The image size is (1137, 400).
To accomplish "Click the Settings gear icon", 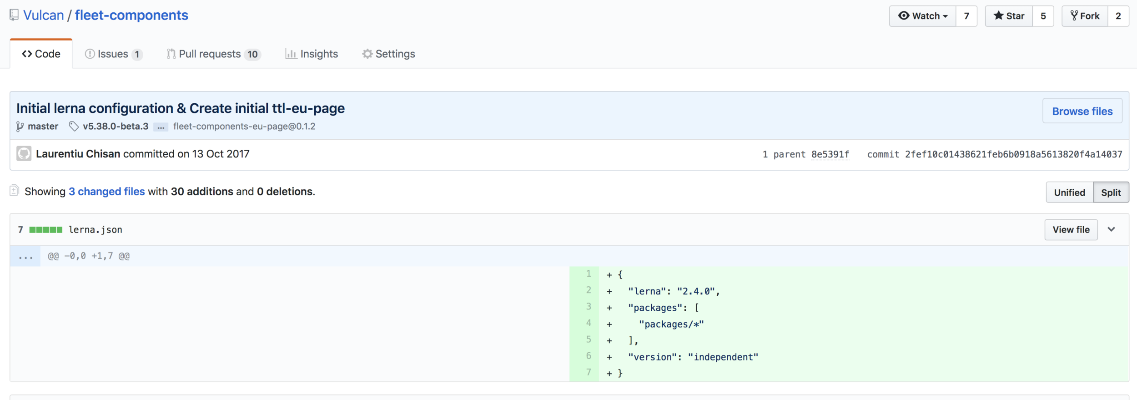I will coord(367,54).
